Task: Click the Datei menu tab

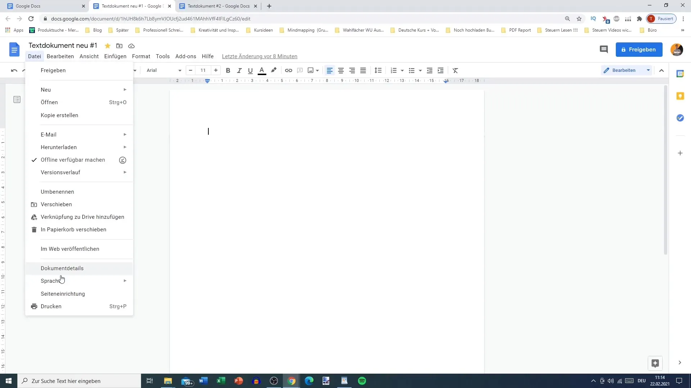Action: coord(34,56)
